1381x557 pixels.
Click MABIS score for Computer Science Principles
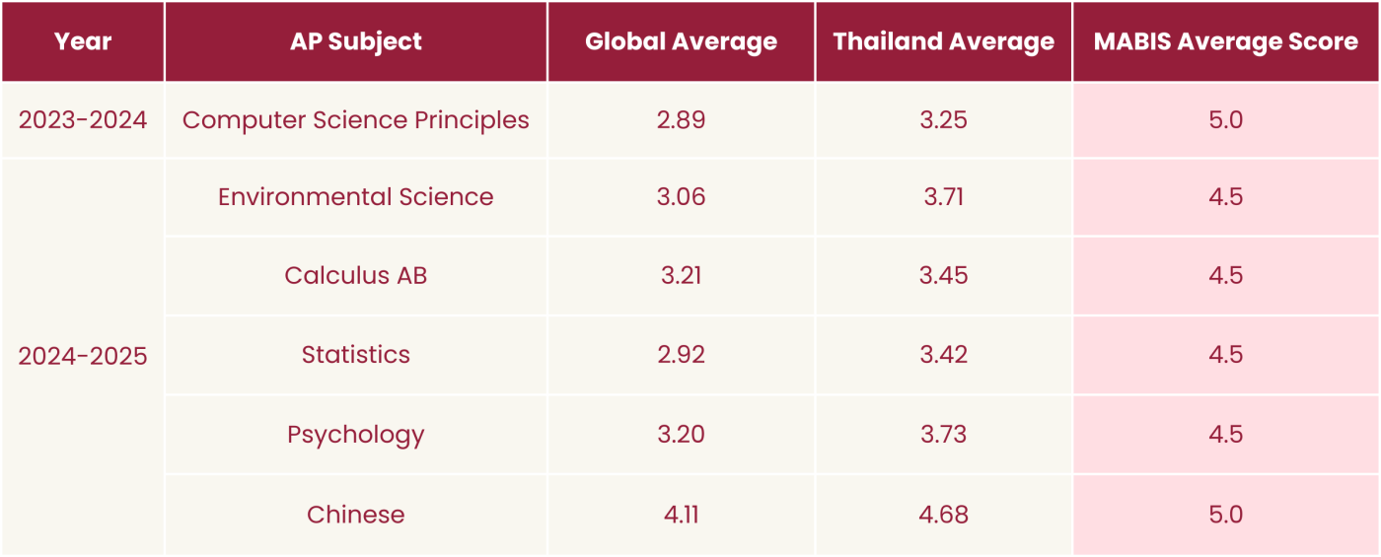click(x=1226, y=120)
